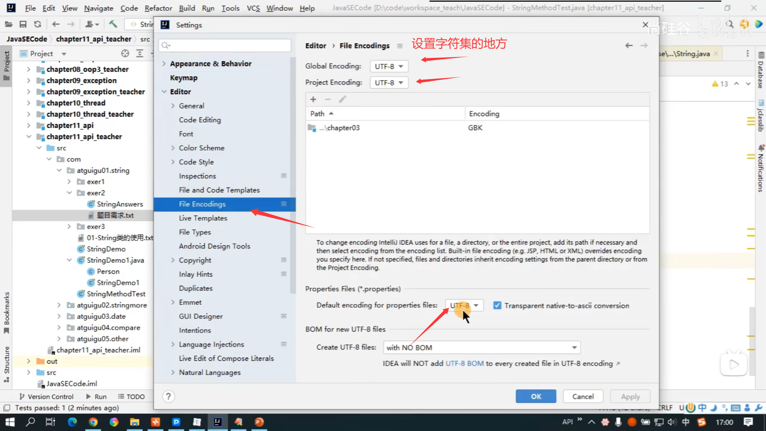Image resolution: width=766 pixels, height=431 pixels.
Task: Click the Build hammer icon in toolbar
Action: click(x=113, y=24)
